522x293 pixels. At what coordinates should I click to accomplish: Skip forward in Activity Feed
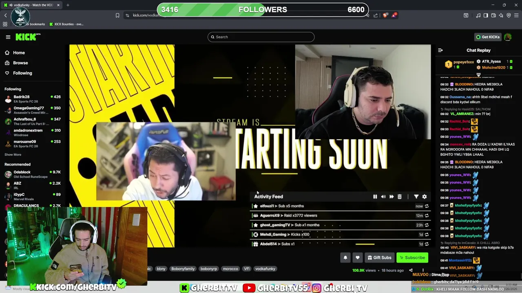pos(391,197)
